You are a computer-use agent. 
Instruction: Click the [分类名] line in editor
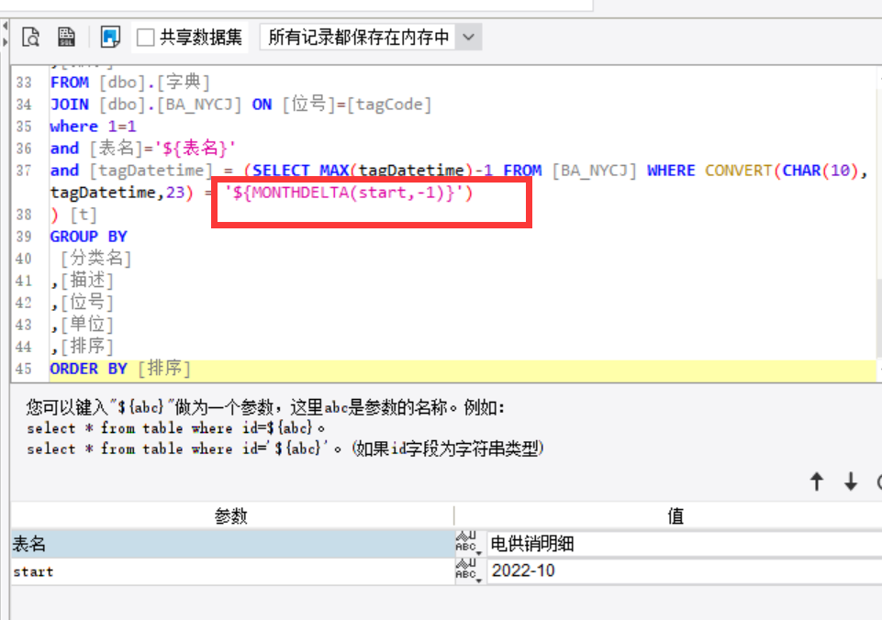[95, 259]
